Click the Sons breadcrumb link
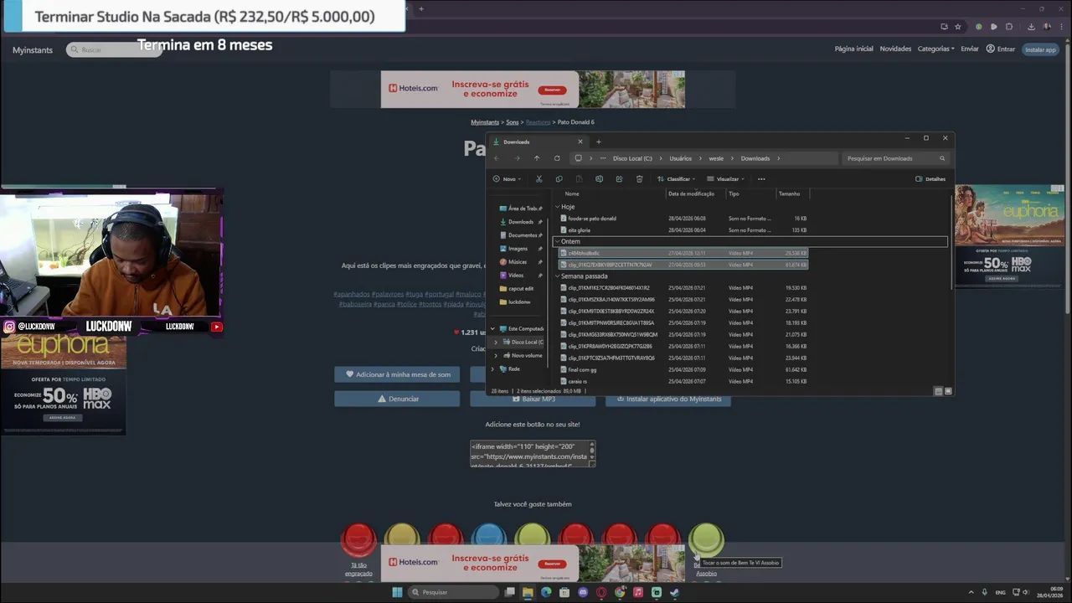Screen dimensions: 1072x603 click(513, 122)
